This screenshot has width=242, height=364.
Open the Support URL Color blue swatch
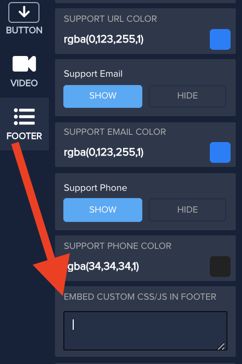(x=220, y=39)
